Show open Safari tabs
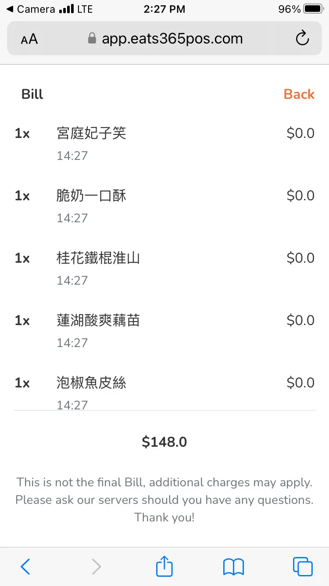Screen dimensions: 329x586 (303, 567)
